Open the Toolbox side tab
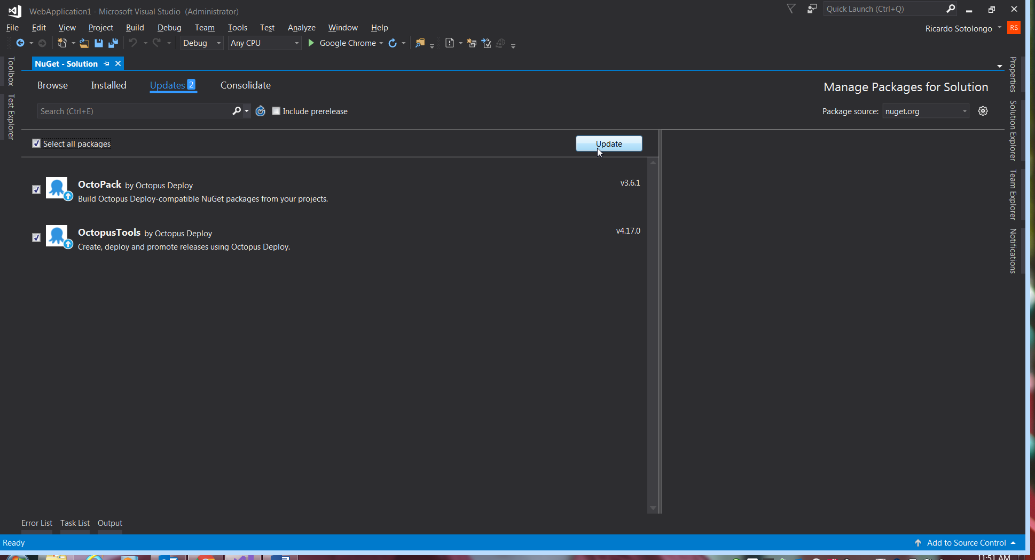The image size is (1035, 560). click(x=10, y=71)
